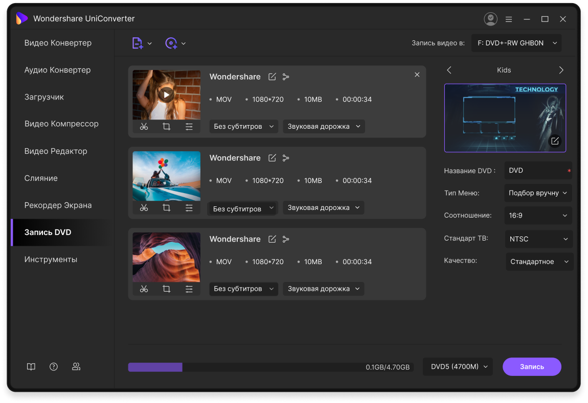Click the Load DVD disc icon
588x403 pixels.
[x=171, y=43]
